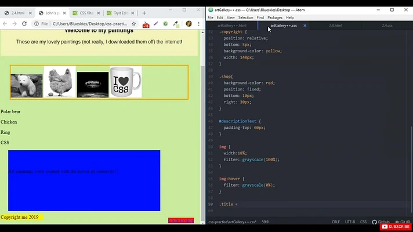Screen dimensions: 413x232
Task: Bookmark this page with star icon
Action: pos(134,24)
